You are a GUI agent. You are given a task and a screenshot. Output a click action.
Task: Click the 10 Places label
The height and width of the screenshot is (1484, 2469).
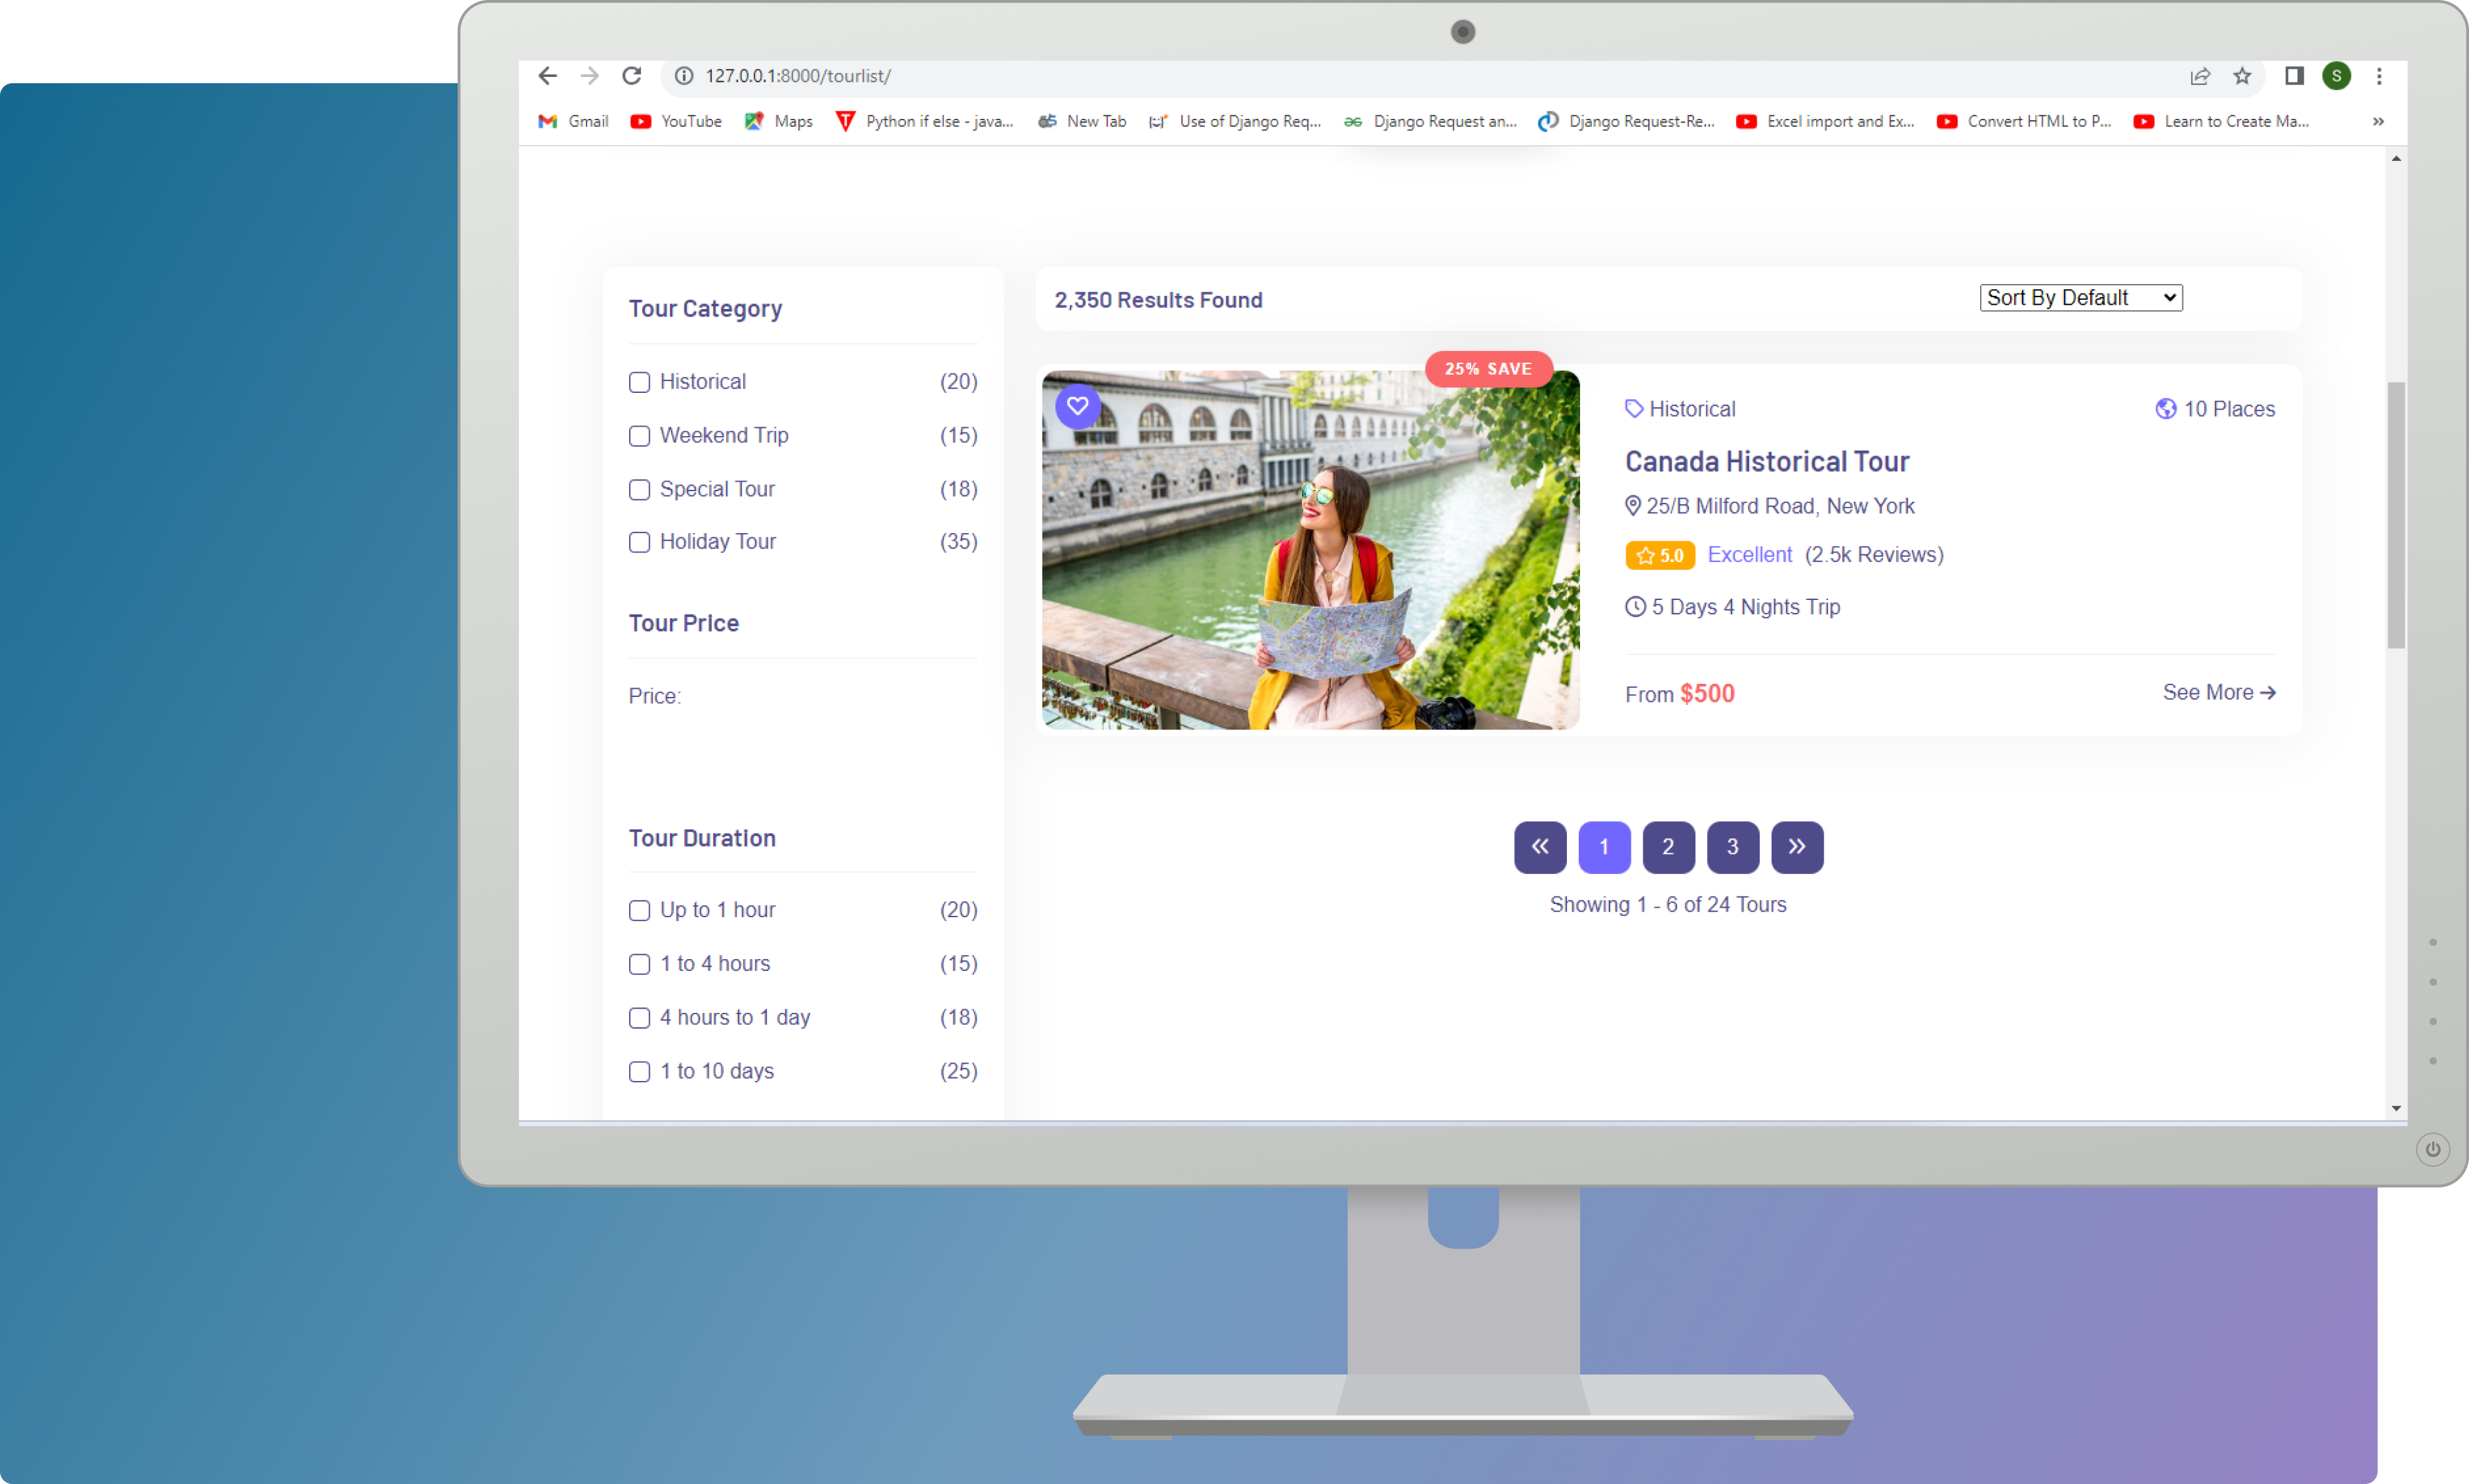2215,409
